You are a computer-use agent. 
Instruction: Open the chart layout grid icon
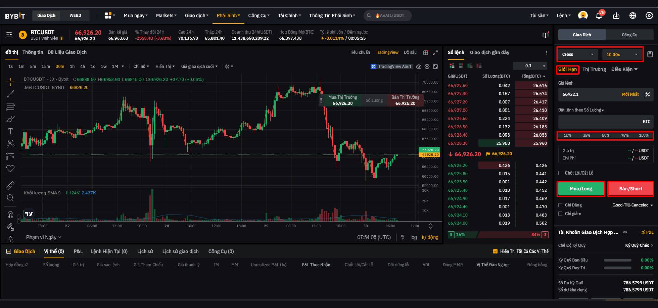(x=426, y=52)
